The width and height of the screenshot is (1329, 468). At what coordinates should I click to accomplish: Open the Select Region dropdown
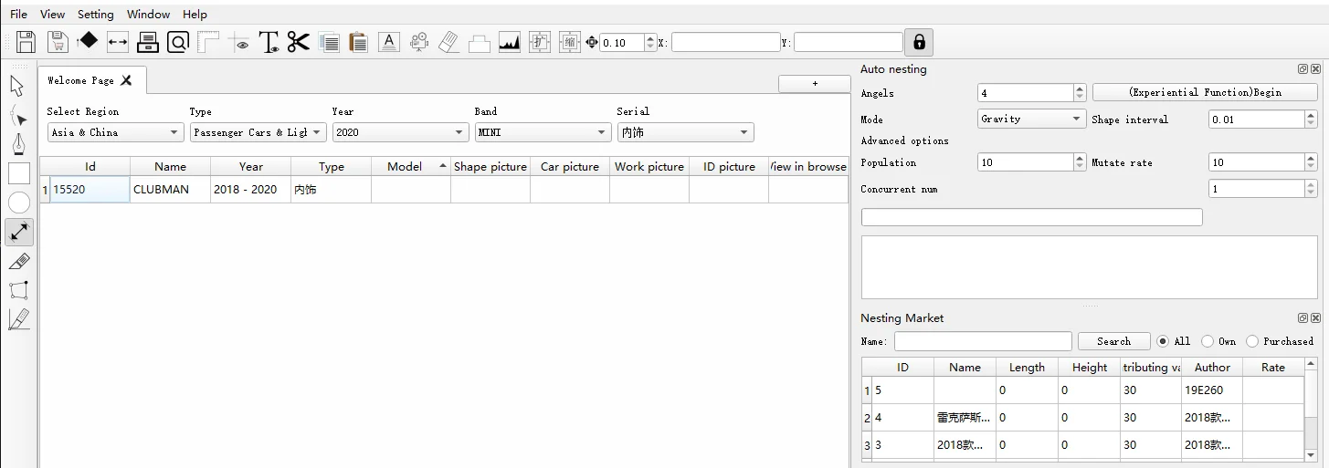(115, 132)
